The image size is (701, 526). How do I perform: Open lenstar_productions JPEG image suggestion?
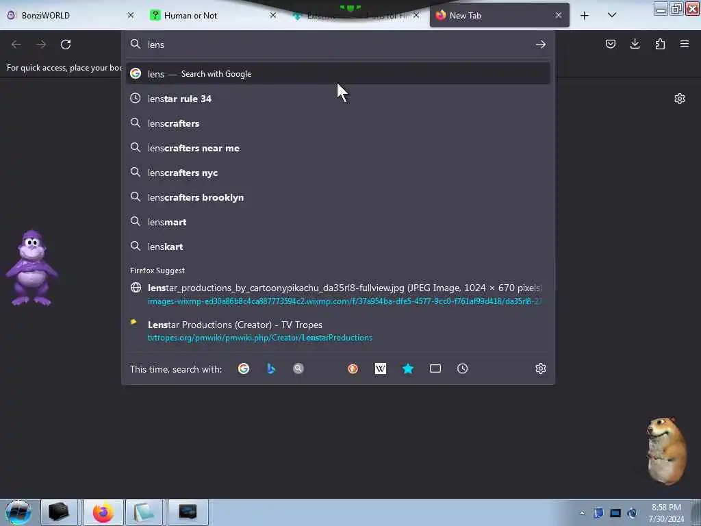(338, 295)
